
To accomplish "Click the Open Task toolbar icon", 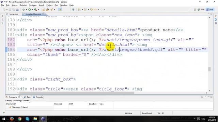I will [x=48, y=9].
